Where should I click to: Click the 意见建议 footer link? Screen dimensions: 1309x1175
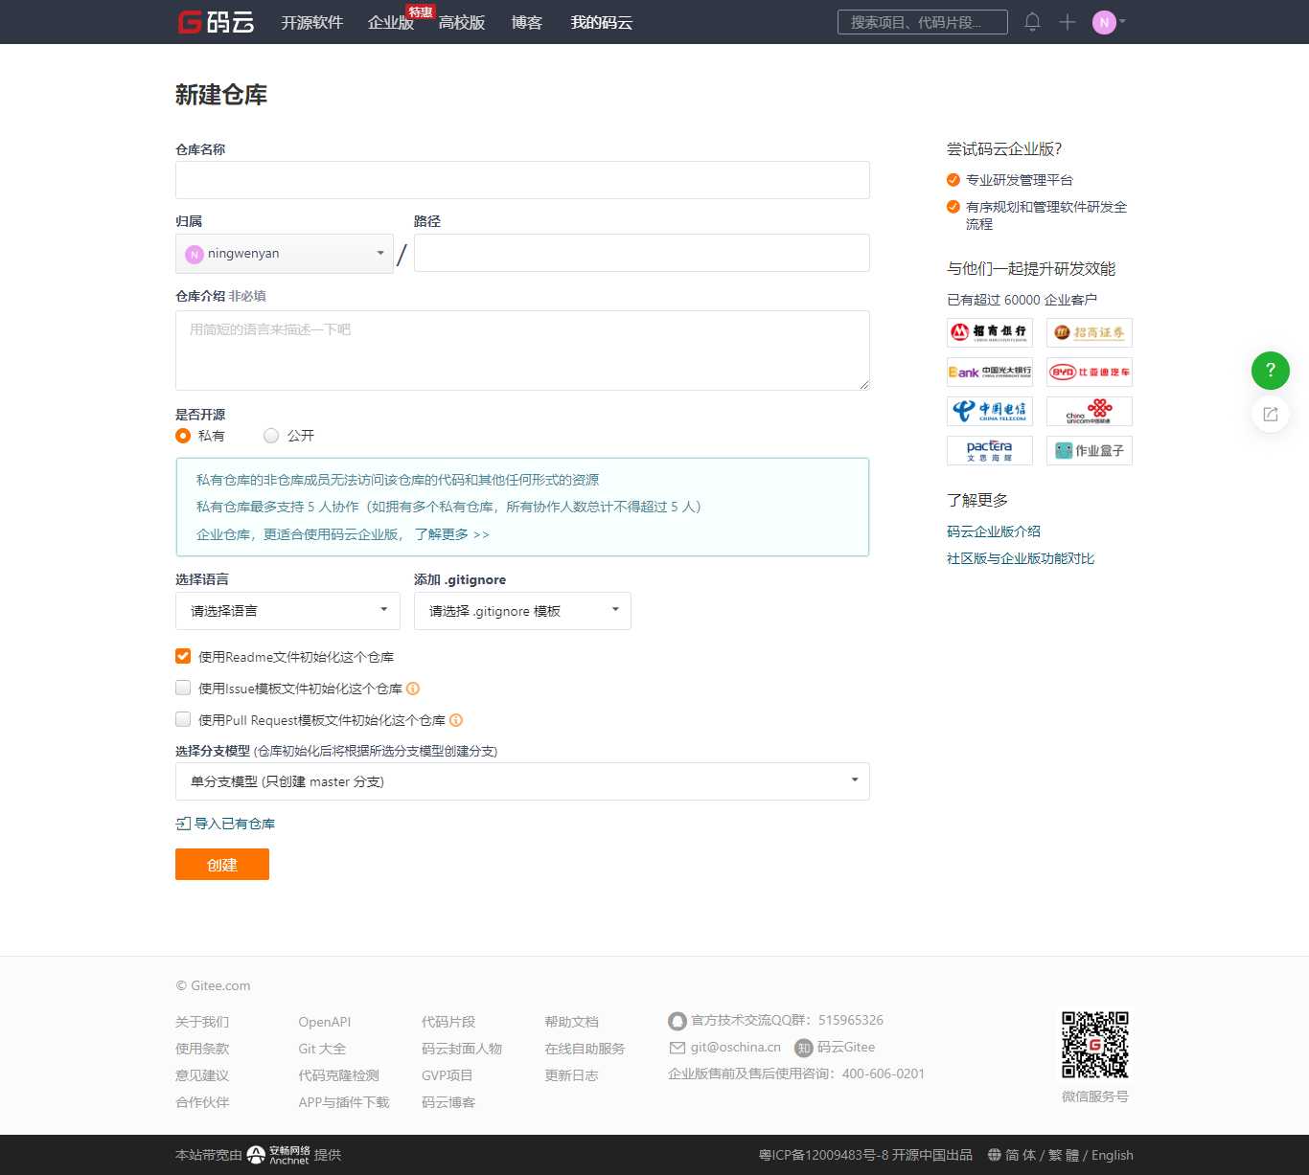tap(202, 1075)
